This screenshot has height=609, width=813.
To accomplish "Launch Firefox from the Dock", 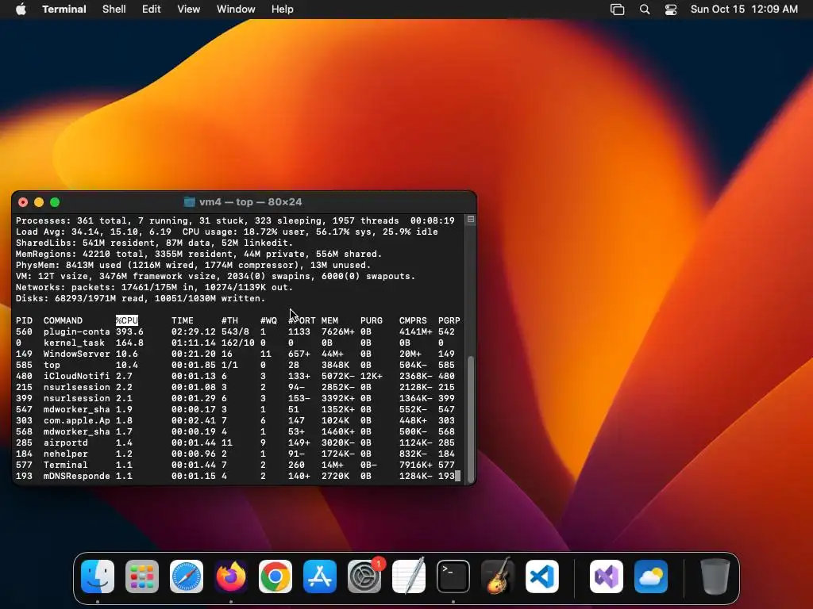I will 231,576.
